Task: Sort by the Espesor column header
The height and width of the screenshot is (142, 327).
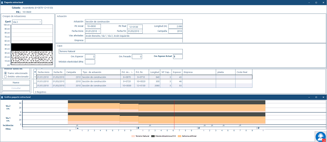Action: 177,72
